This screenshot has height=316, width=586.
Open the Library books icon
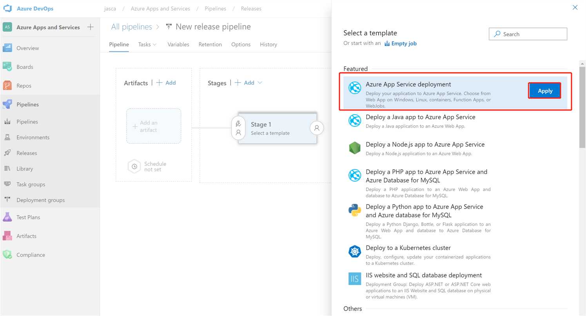(7, 169)
